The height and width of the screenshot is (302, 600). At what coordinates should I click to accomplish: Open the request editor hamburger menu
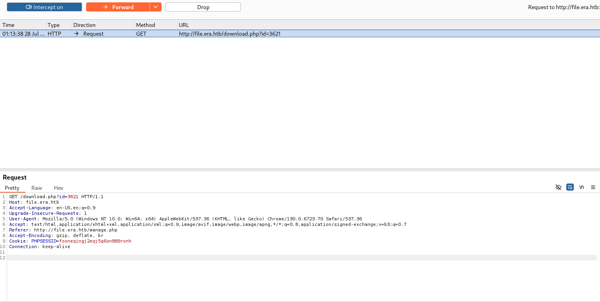point(593,187)
